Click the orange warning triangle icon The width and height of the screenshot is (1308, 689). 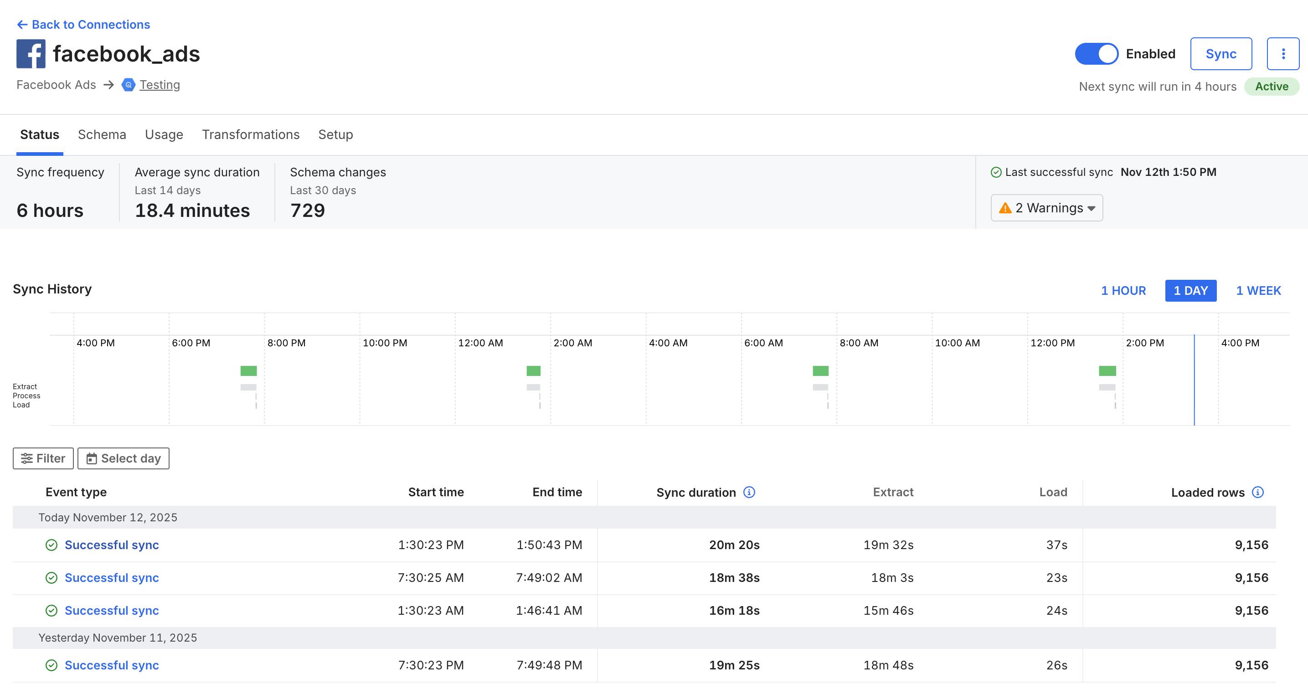[1005, 208]
